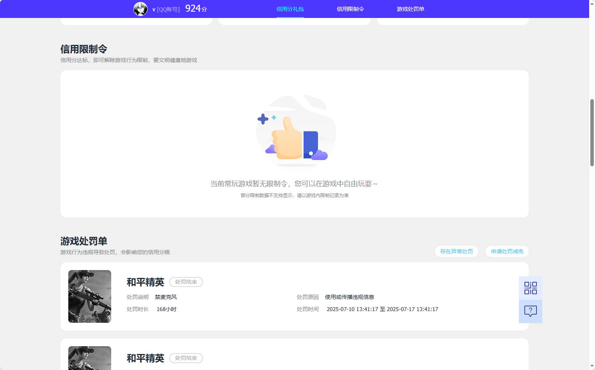The image size is (595, 370).
Task: Click 存在异常处罚 to report abnormal penalties
Action: (x=456, y=251)
